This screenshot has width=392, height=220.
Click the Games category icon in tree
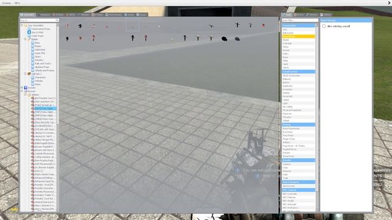(26, 88)
